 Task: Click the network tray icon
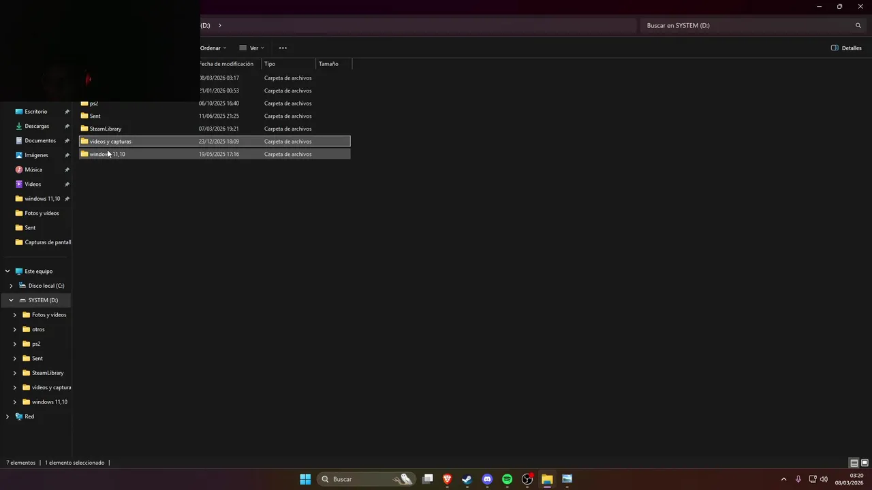[811, 479]
